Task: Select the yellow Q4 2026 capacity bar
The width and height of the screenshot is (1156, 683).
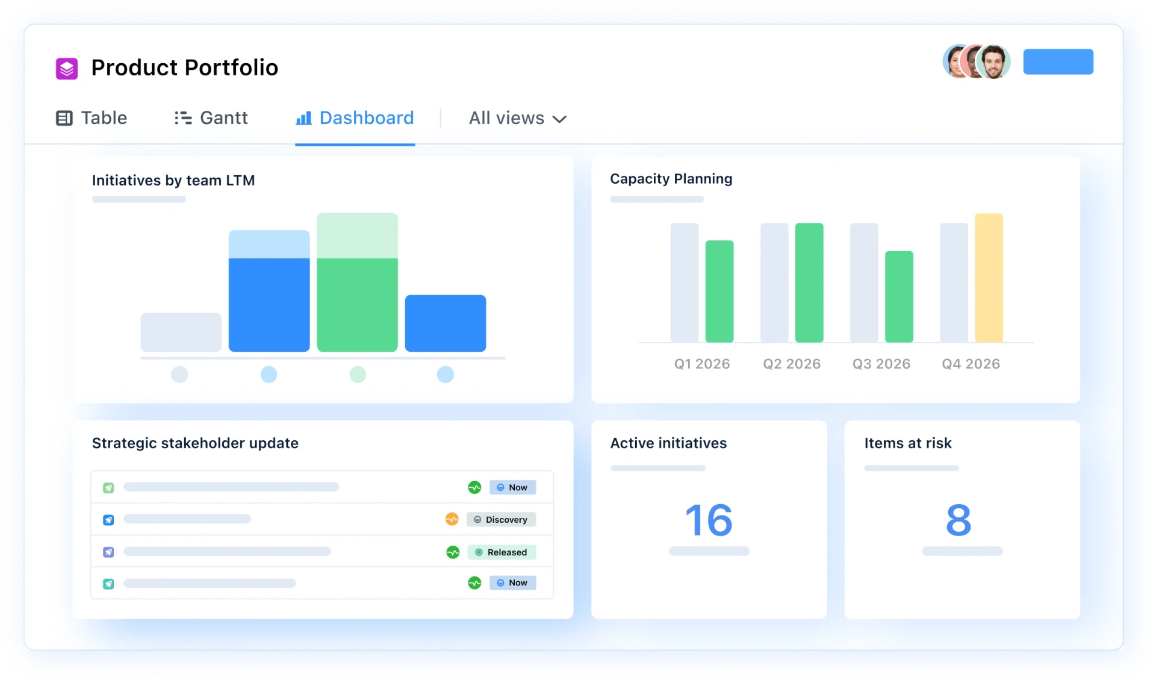Action: click(x=989, y=277)
